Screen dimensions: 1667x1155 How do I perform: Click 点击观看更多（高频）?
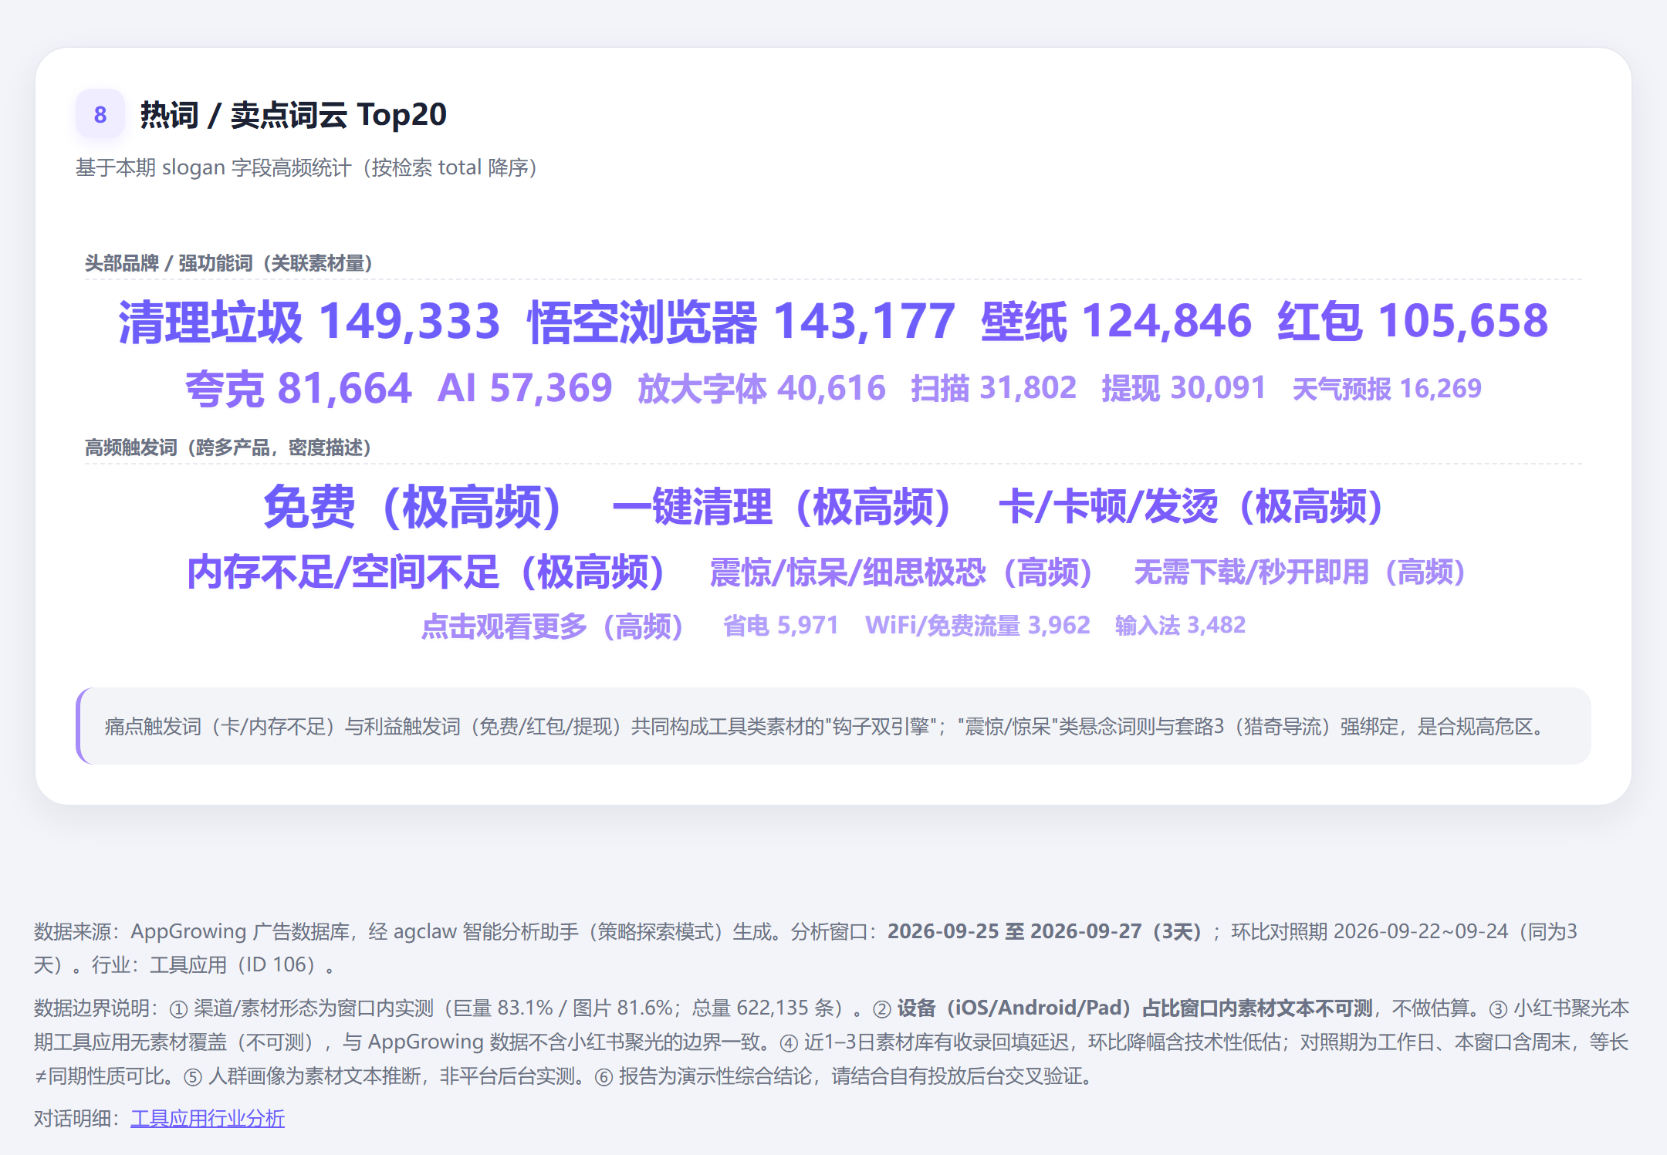(x=553, y=626)
